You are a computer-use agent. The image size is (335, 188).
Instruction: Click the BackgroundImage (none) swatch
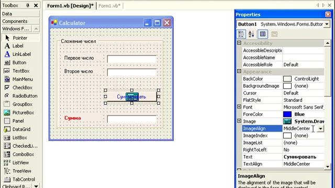[x=287, y=86]
